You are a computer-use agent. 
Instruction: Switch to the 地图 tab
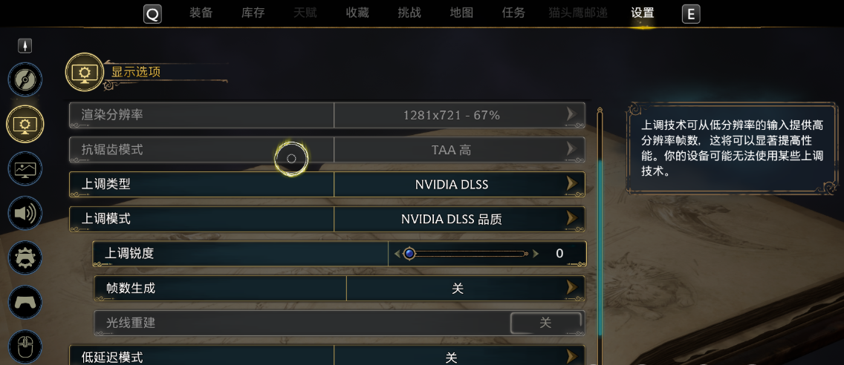[461, 13]
